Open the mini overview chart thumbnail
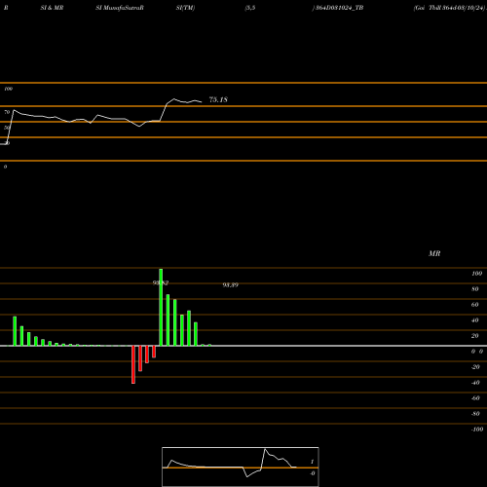The width and height of the screenshot is (487, 487). click(241, 467)
